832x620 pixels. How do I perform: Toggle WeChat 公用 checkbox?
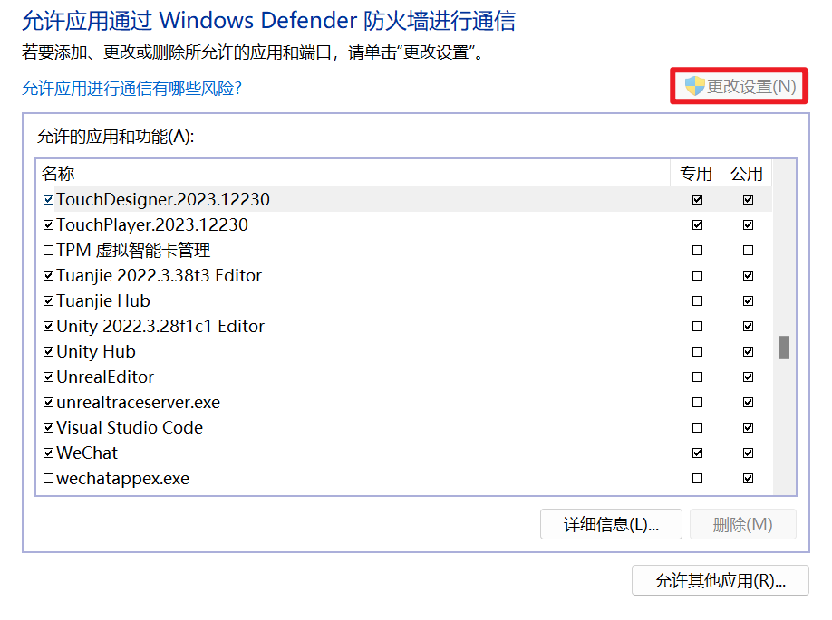pos(748,453)
